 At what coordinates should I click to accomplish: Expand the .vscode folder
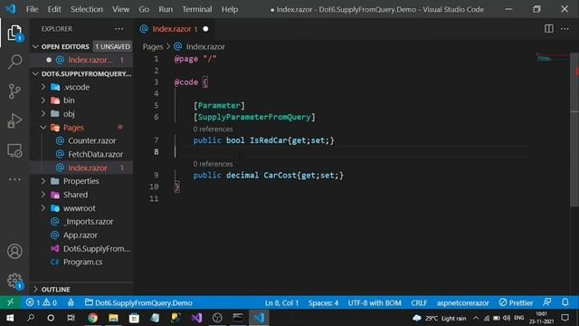[43, 87]
